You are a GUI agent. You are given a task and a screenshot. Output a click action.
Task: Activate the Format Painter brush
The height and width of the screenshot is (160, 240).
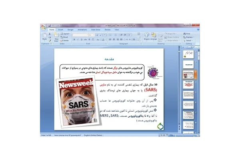click(50, 40)
